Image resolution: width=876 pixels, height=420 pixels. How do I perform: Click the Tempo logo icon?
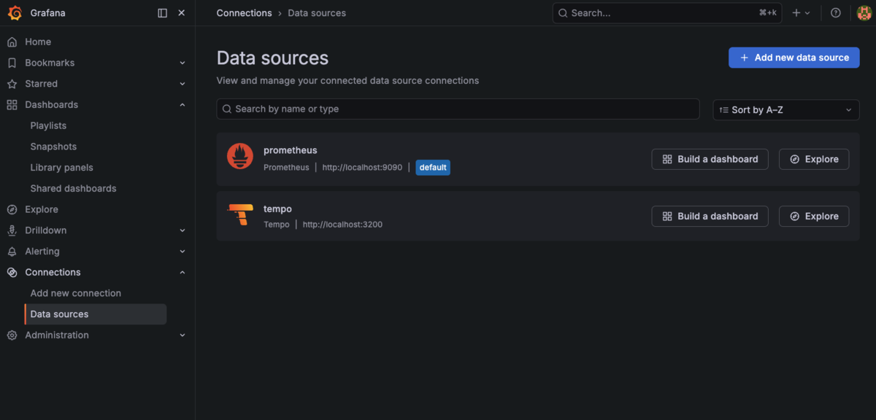tap(240, 215)
